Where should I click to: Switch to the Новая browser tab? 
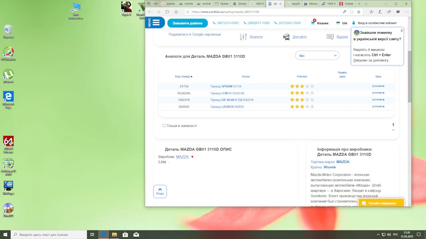pos(346,4)
